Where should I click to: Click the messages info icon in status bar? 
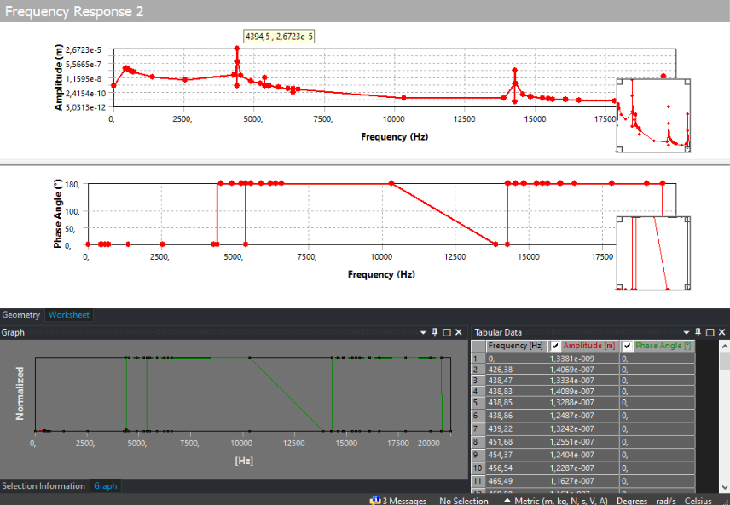coord(374,501)
